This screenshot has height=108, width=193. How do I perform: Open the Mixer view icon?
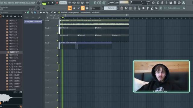point(135,8)
